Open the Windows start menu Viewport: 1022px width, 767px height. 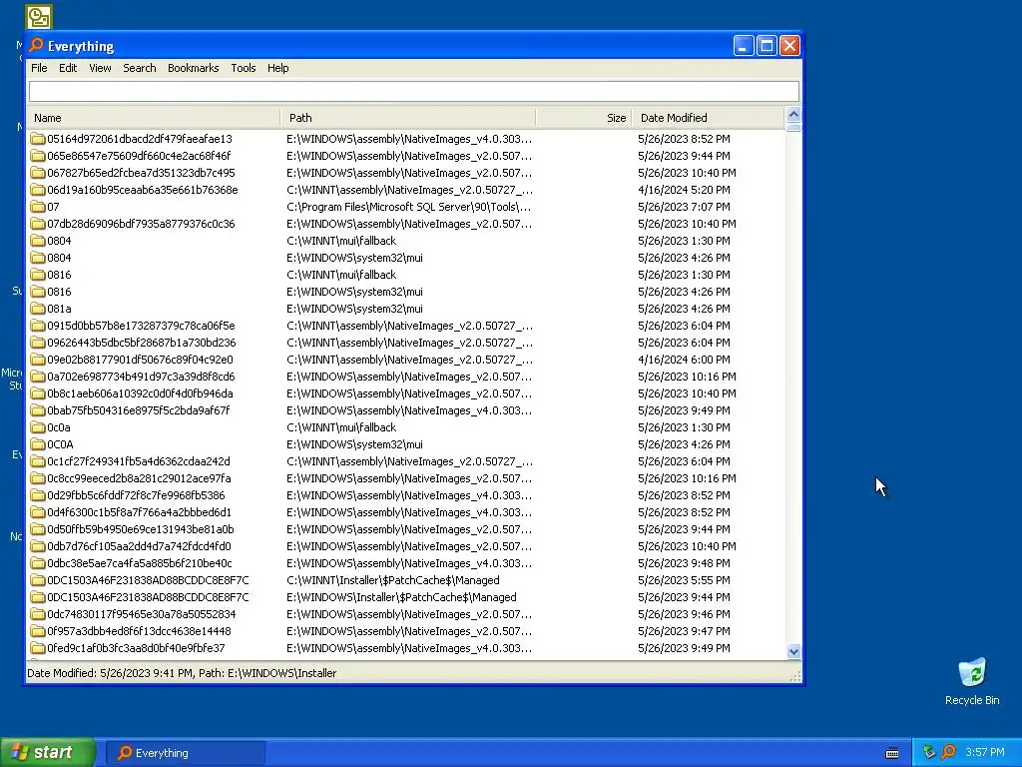click(48, 753)
